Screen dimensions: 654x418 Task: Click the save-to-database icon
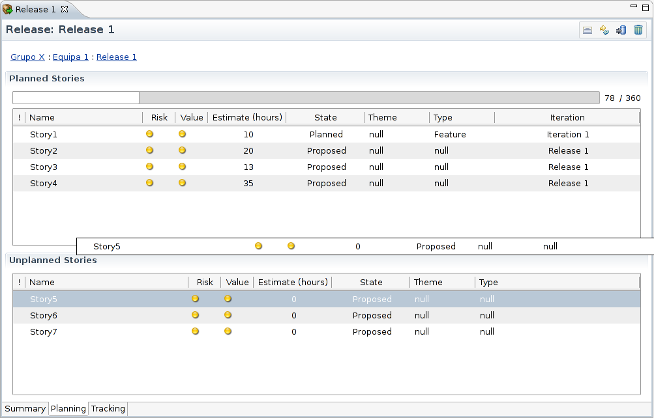[x=621, y=30]
